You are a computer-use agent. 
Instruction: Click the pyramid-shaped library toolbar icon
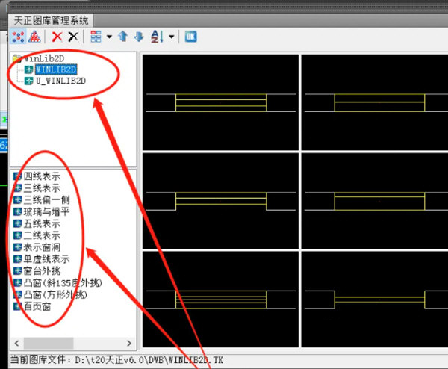point(34,37)
